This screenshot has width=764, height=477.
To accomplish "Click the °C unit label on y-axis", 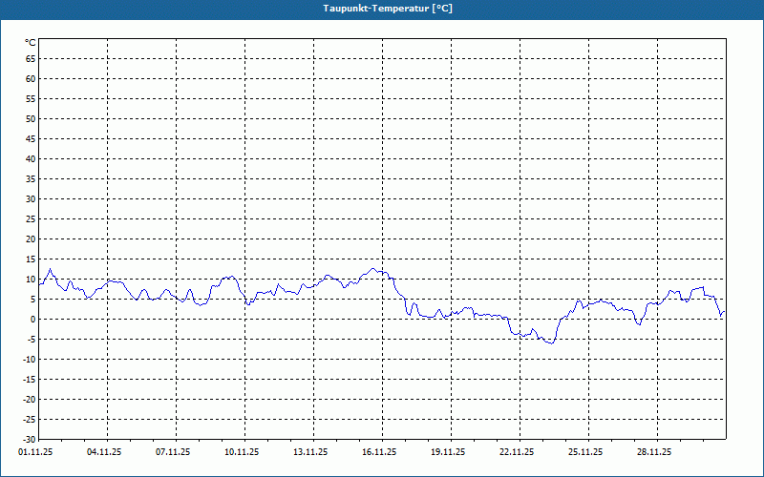I will click(x=31, y=43).
